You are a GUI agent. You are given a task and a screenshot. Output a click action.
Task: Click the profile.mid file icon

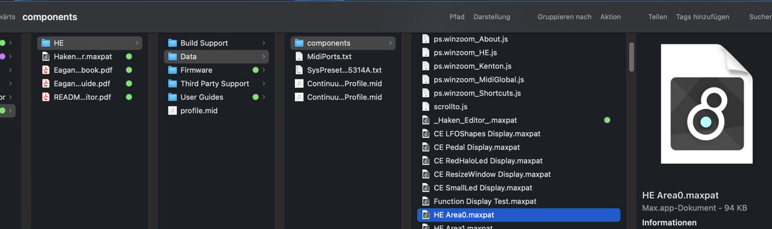(172, 111)
